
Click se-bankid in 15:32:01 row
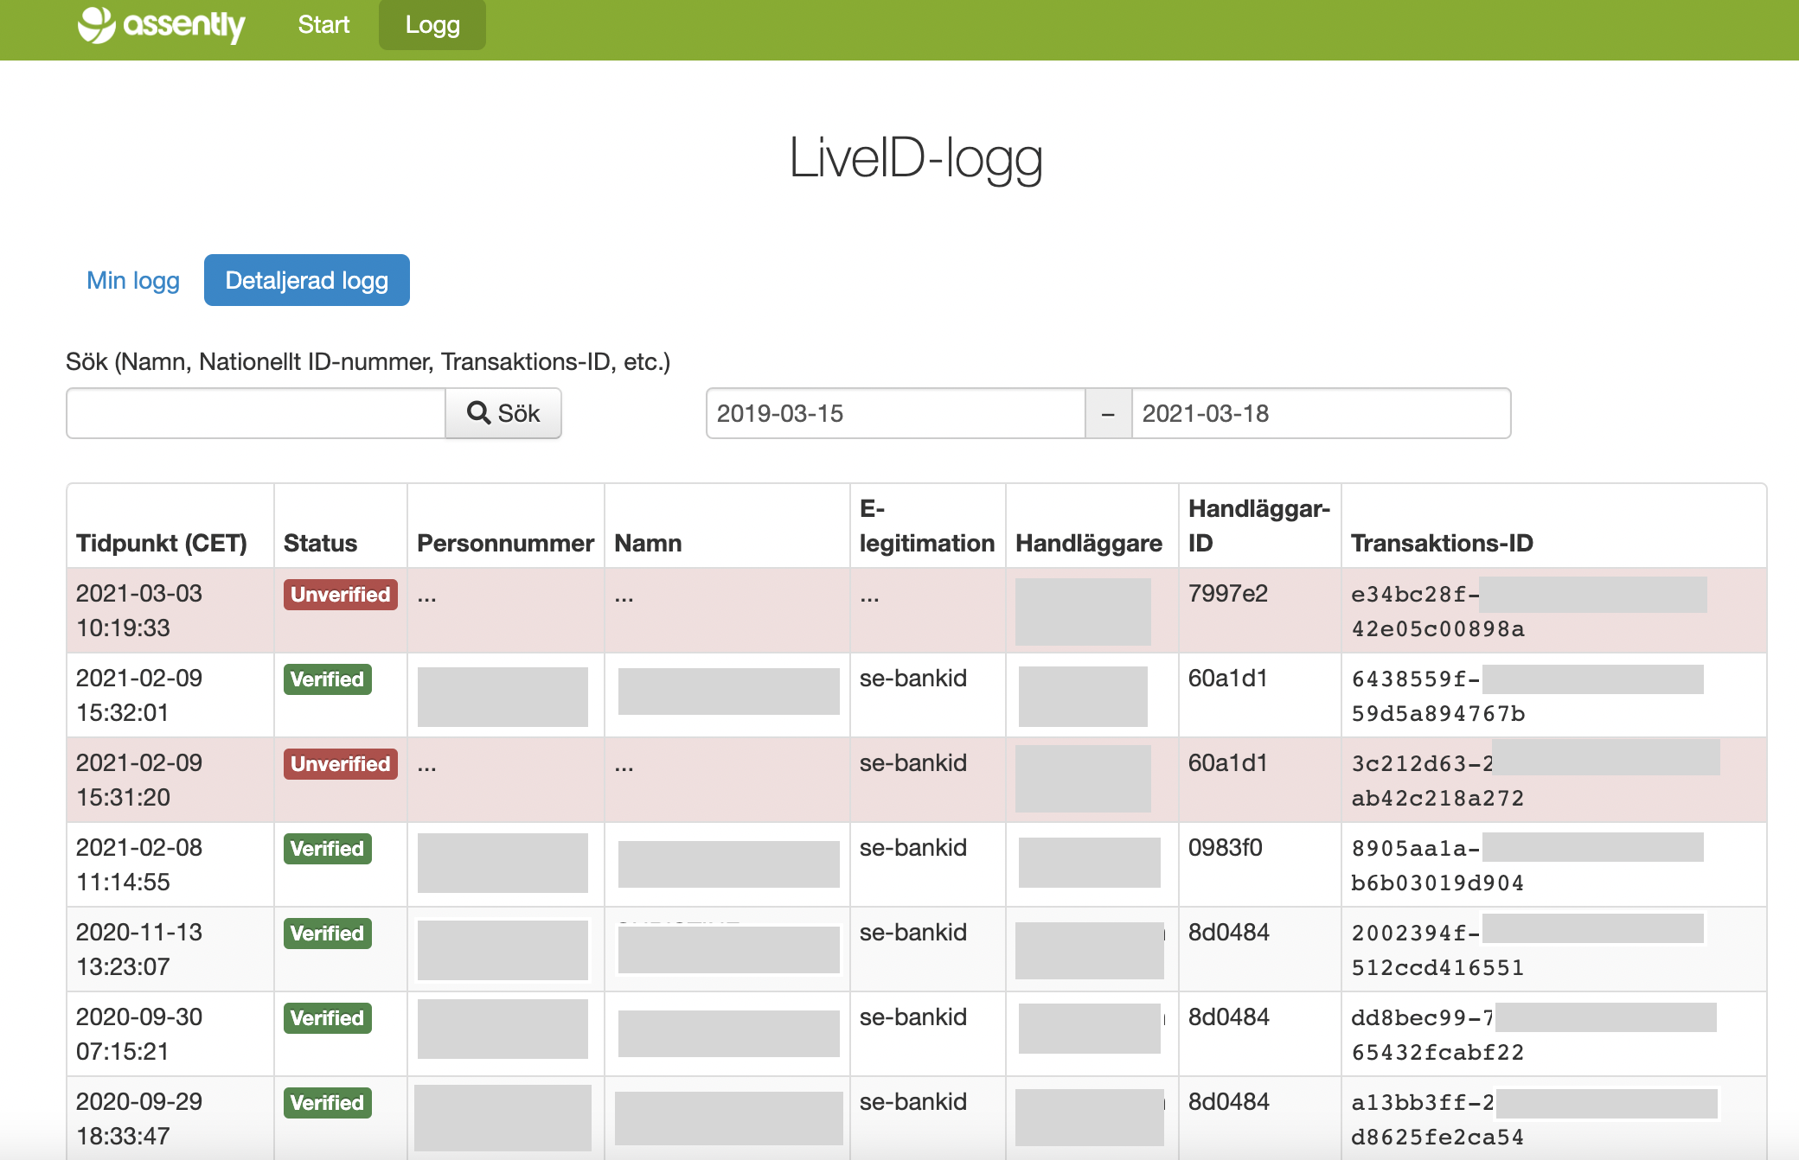click(913, 678)
